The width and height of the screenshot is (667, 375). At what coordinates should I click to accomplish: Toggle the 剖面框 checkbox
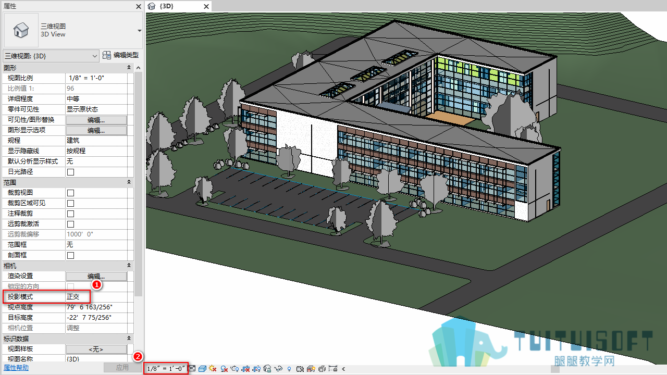tap(70, 255)
